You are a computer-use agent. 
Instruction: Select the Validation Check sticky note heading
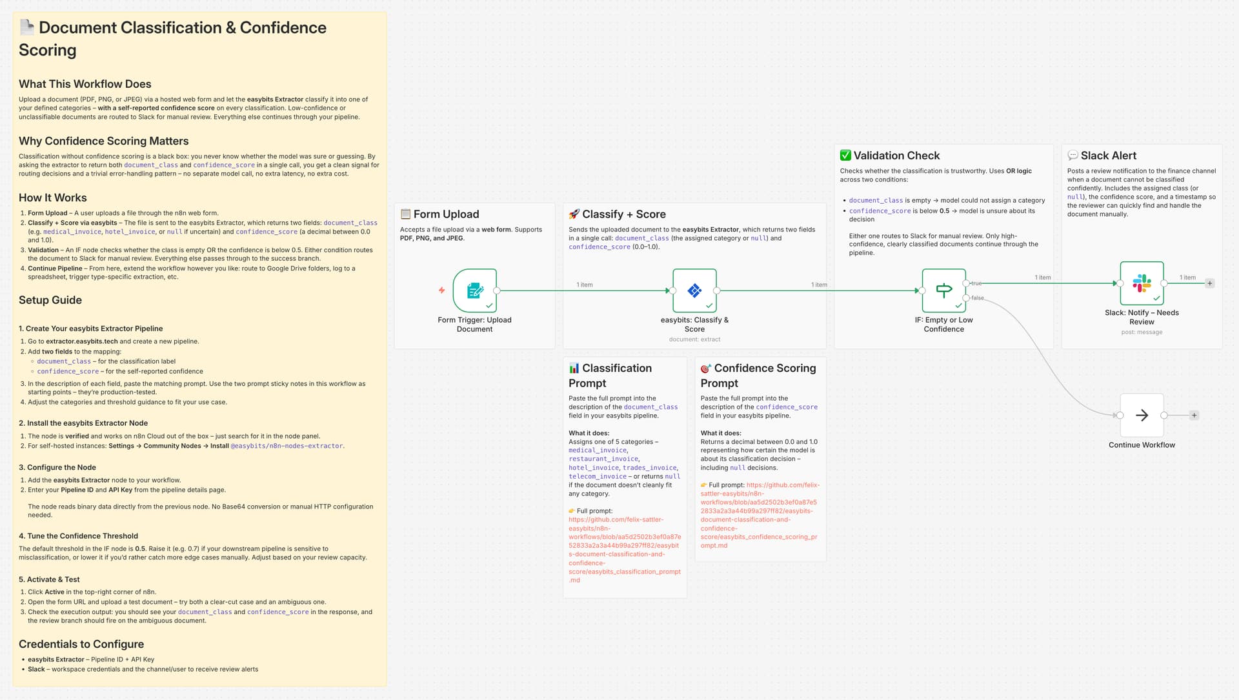tap(896, 155)
